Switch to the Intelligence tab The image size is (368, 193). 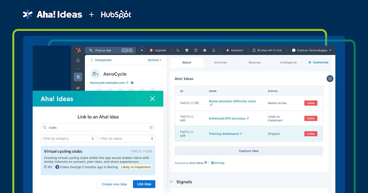click(x=288, y=62)
